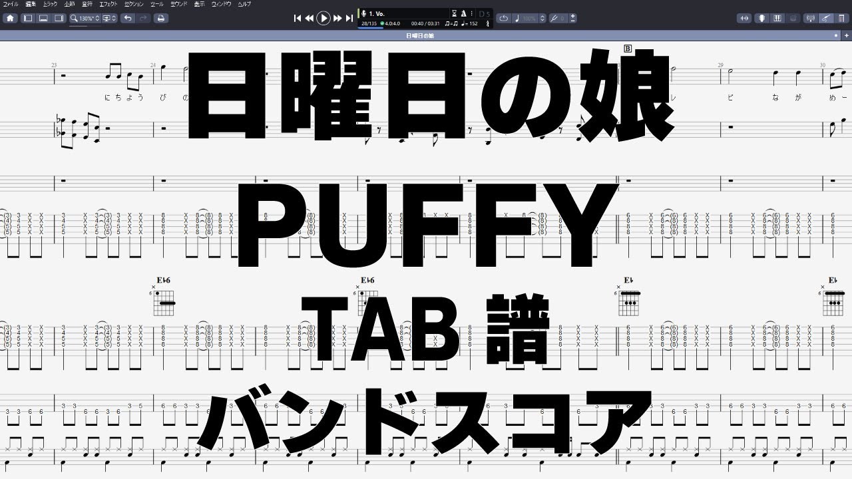This screenshot has height=479, width=852.
Task: Change the tempo value 152
Action: point(470,24)
